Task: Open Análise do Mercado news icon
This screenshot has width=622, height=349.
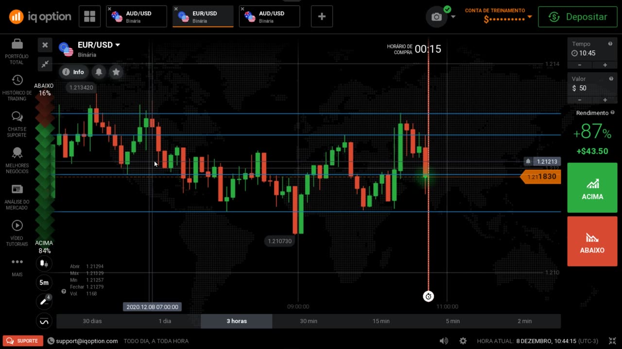Action: coord(17,190)
